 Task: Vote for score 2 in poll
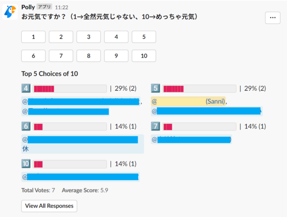pos(61,37)
